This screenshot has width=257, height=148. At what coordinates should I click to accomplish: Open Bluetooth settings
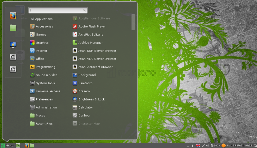83,83
